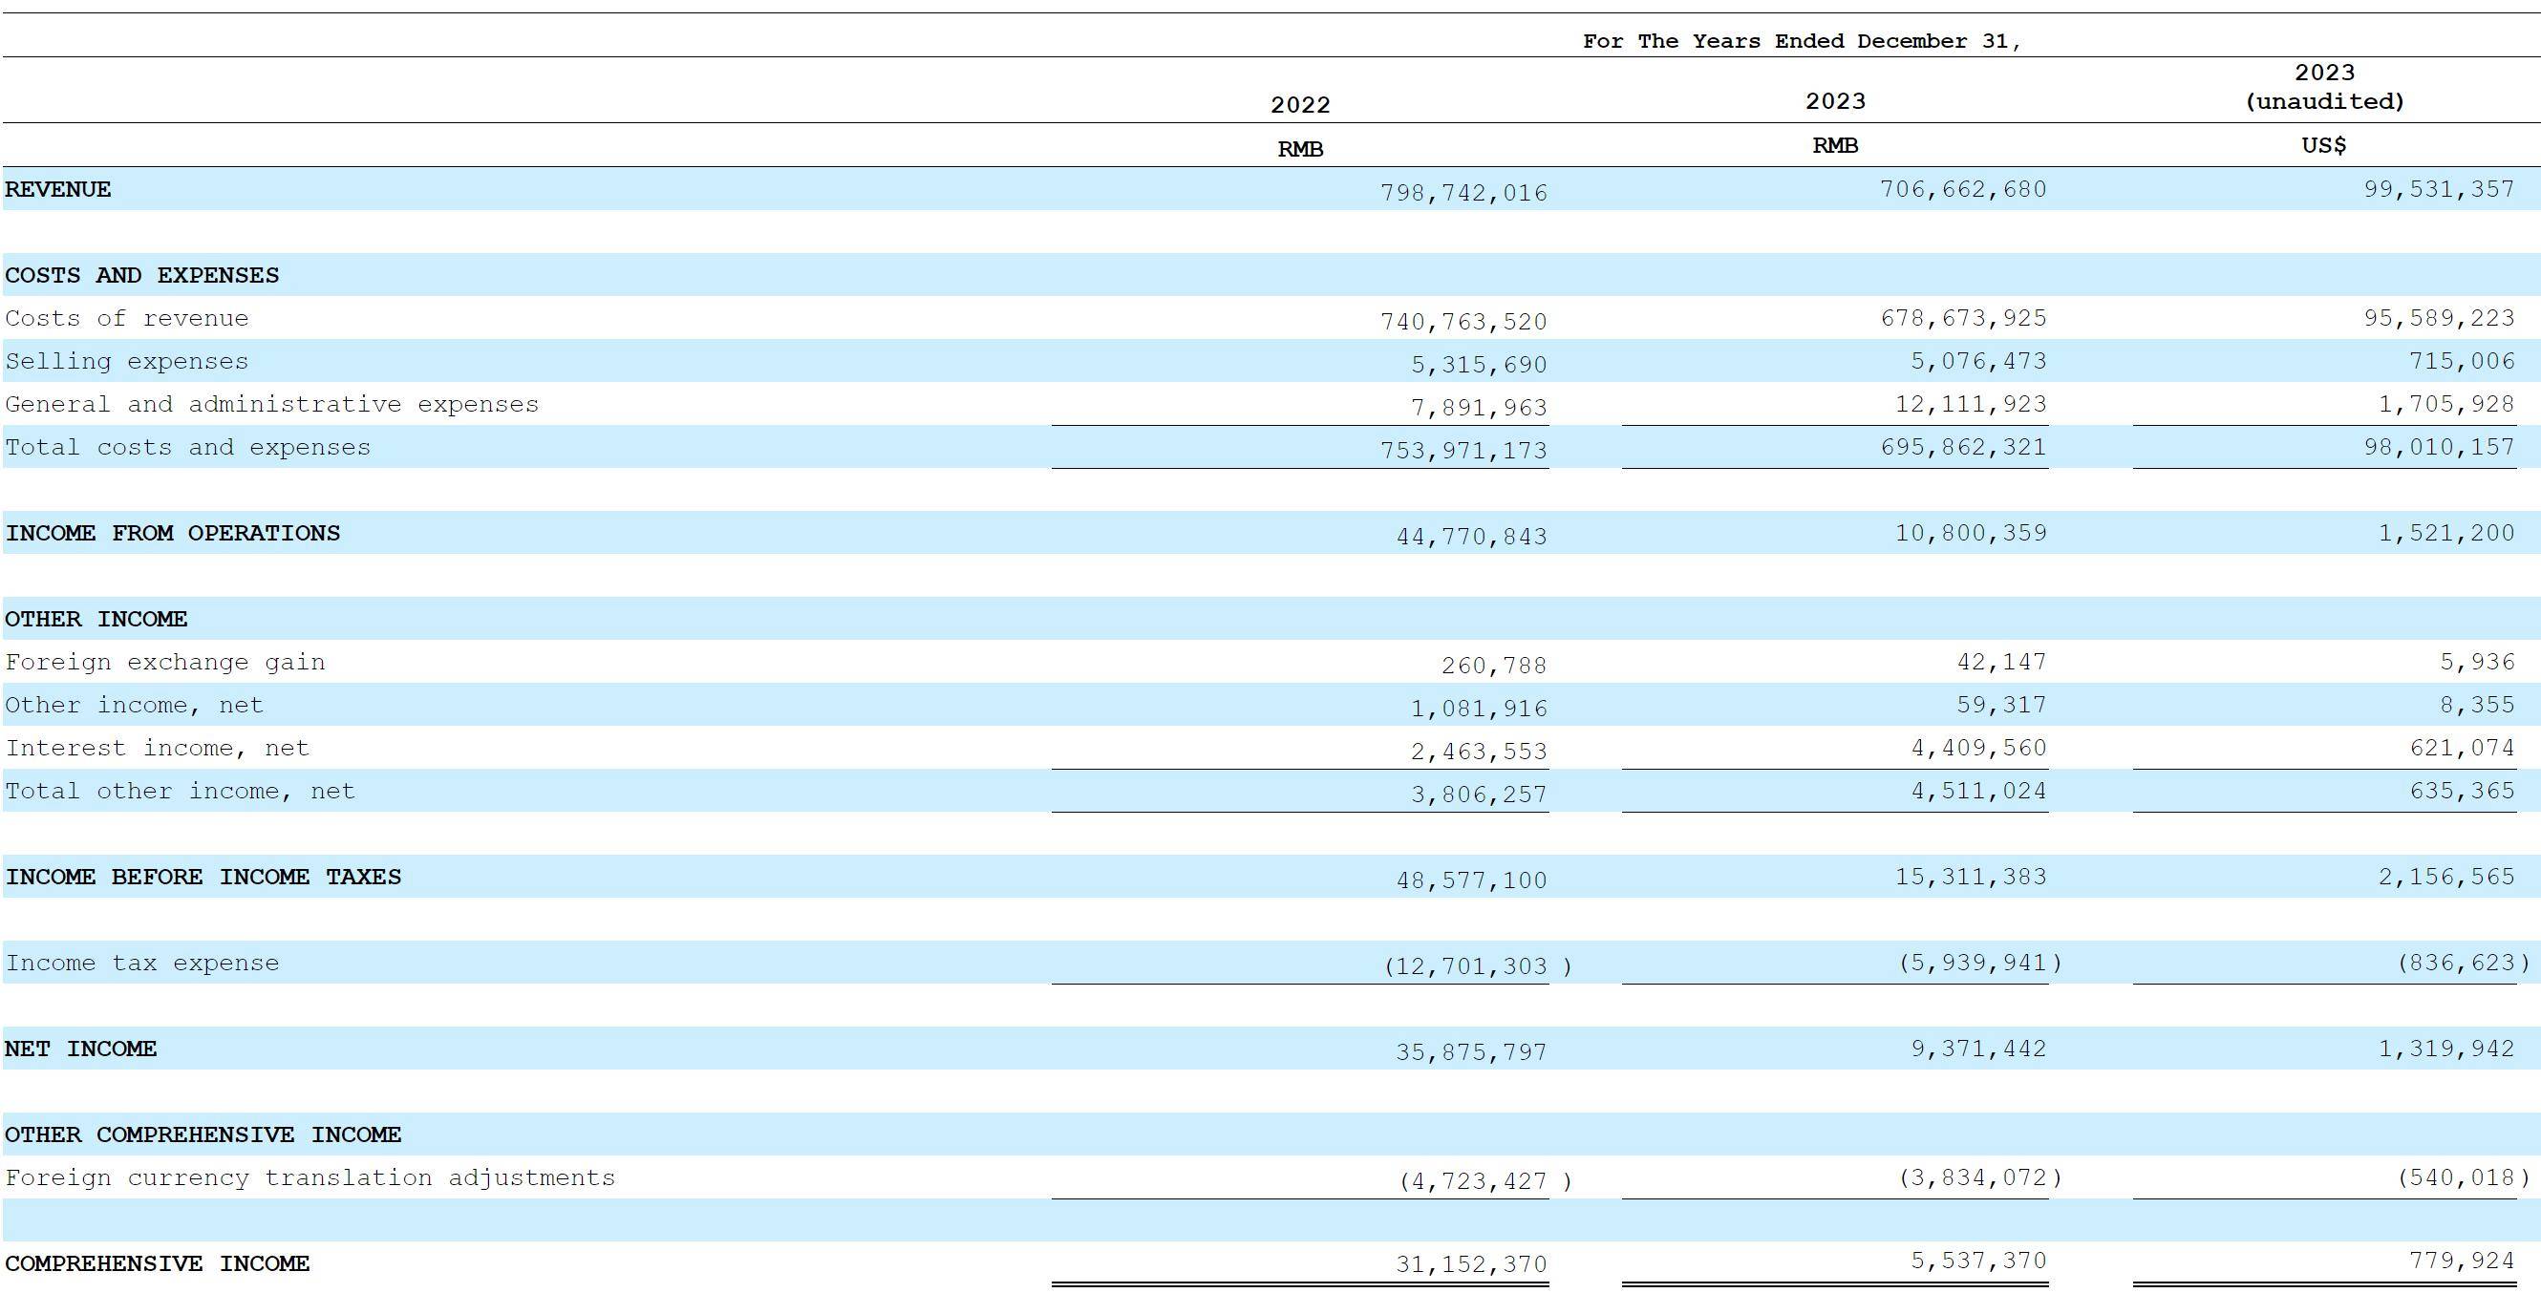Select 2023 RMB revenue 706,662,680
2541x1293 pixels.
(1963, 189)
